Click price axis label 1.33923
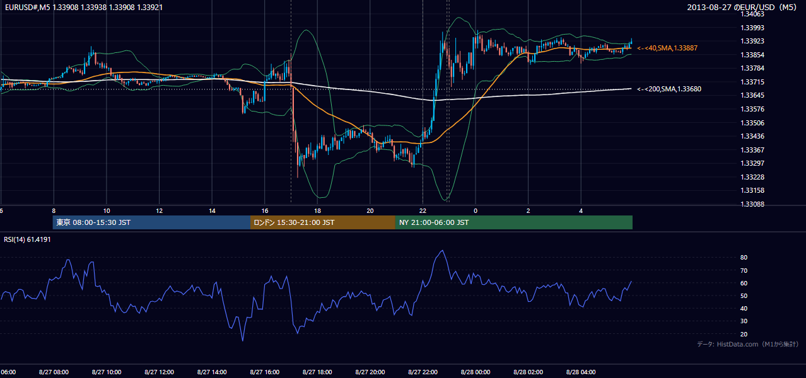Screen dimensions: 806x378 point(752,41)
